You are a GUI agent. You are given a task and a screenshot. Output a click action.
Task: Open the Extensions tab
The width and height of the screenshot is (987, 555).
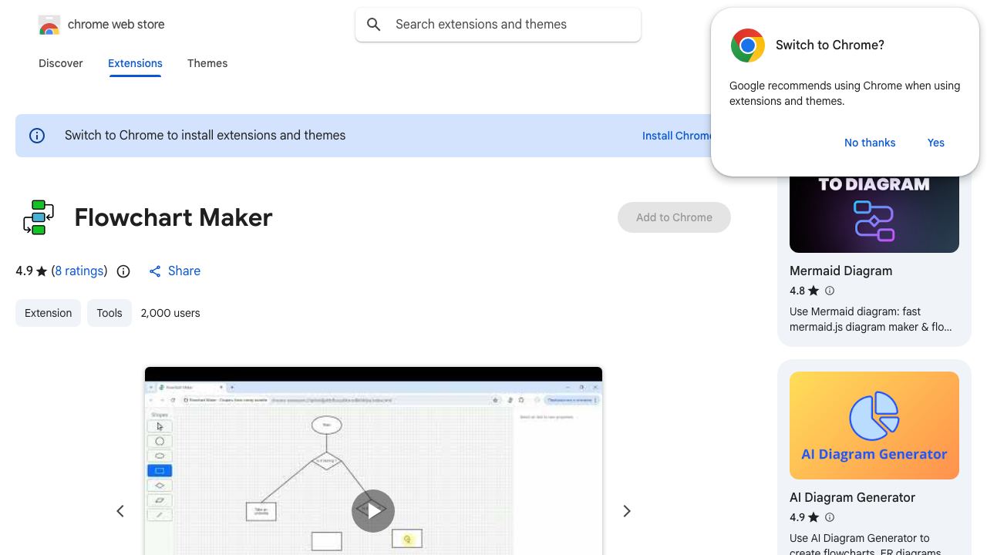135,63
